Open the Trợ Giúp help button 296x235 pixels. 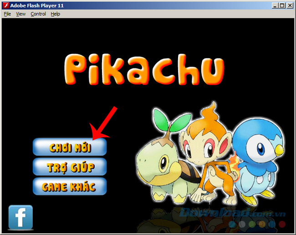[70, 167]
